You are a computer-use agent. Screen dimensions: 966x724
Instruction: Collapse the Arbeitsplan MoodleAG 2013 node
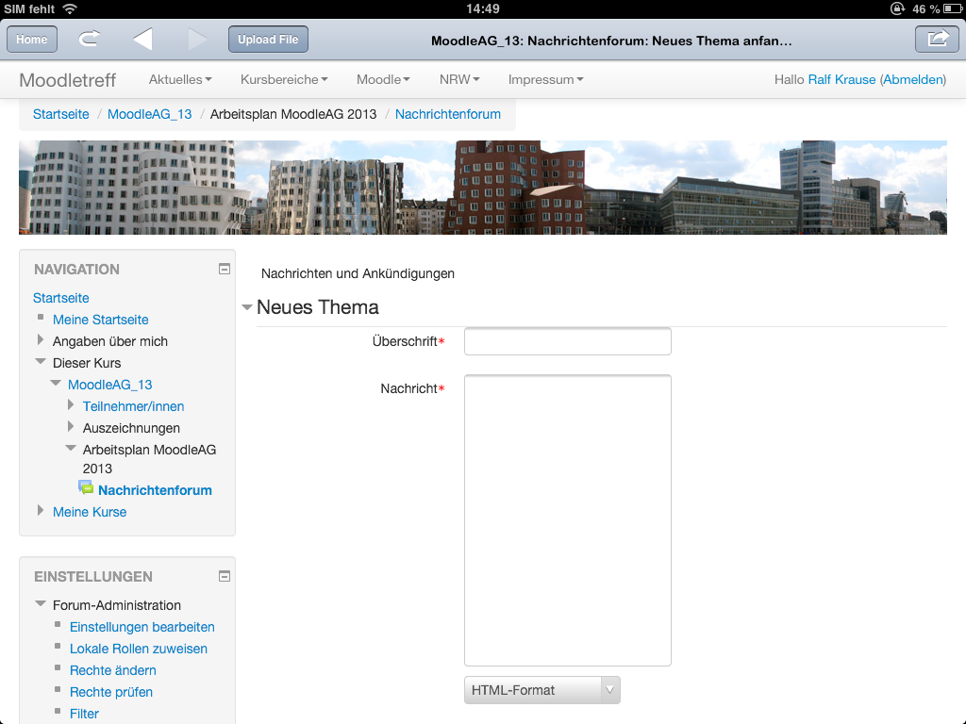pos(71,449)
